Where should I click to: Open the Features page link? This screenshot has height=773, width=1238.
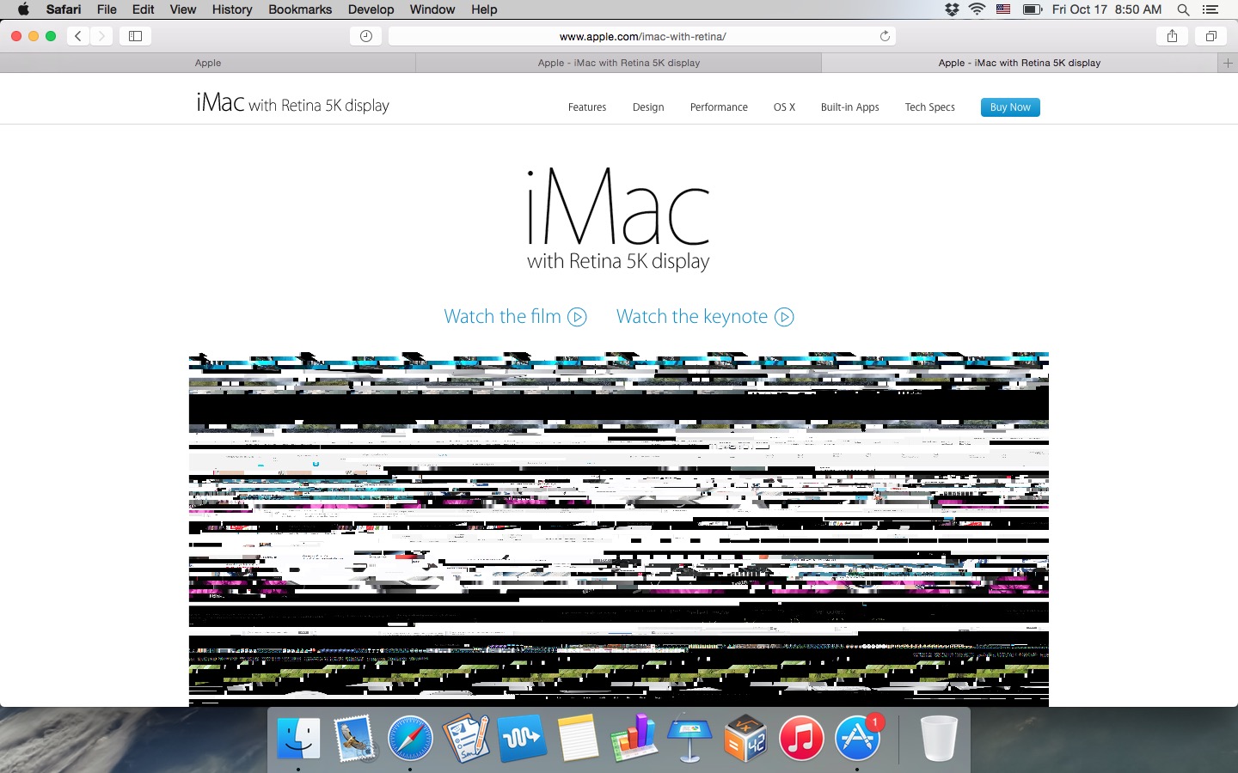click(587, 107)
